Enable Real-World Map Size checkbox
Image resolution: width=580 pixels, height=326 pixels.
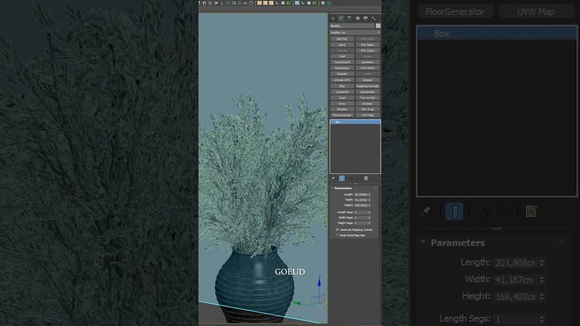pyautogui.click(x=337, y=235)
